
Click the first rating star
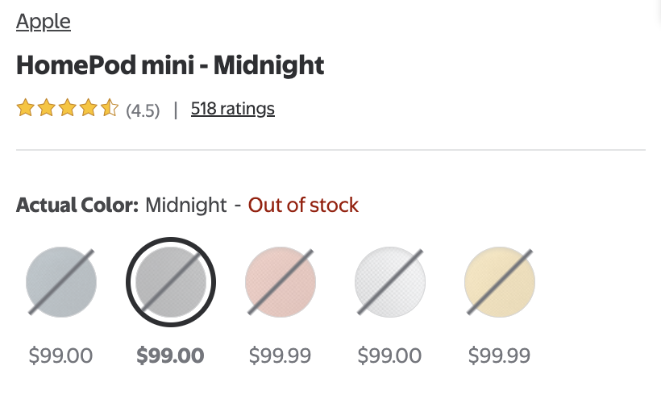pos(25,109)
